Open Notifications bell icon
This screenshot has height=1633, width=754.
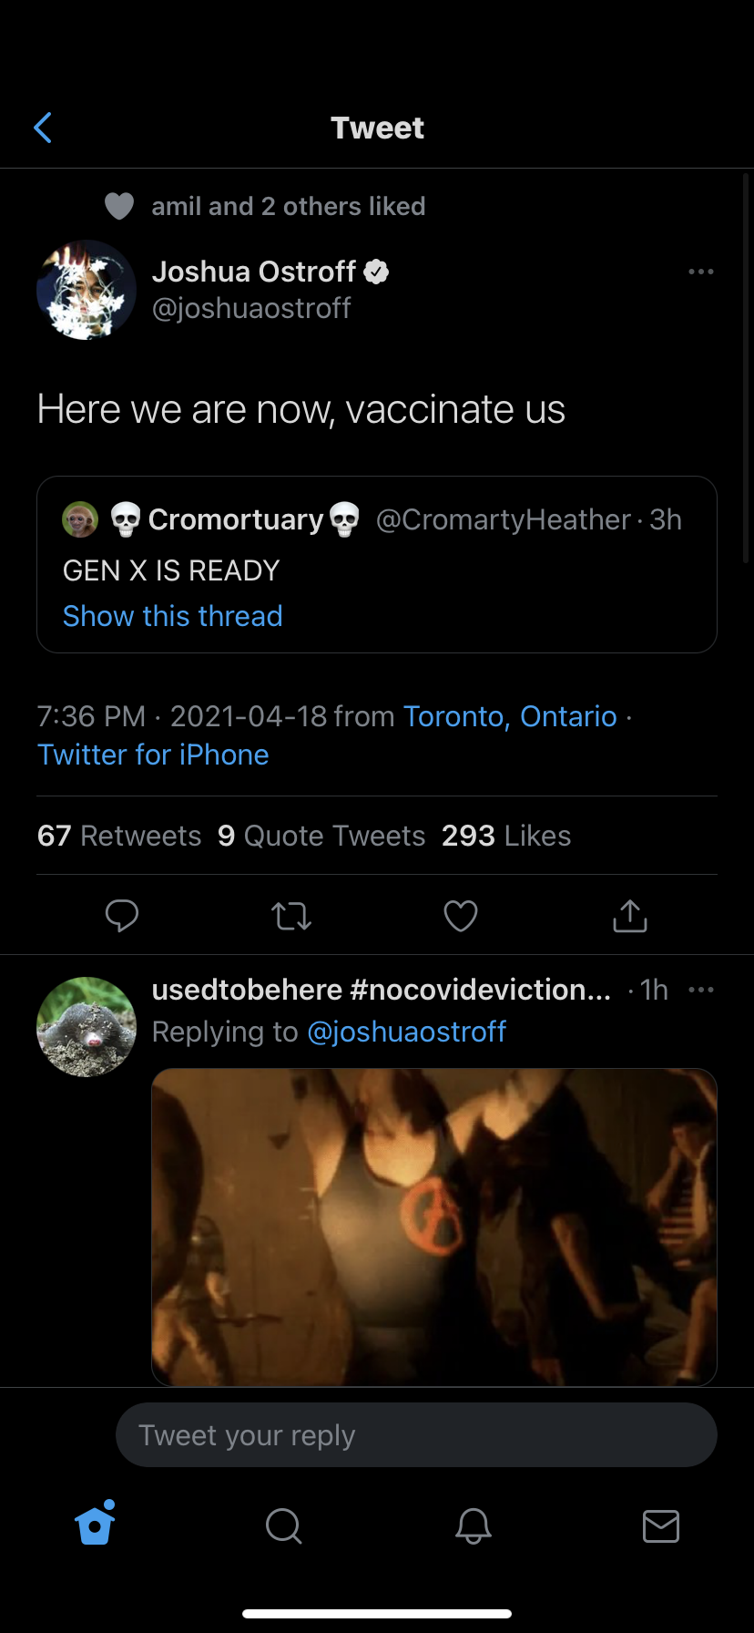tap(474, 1525)
